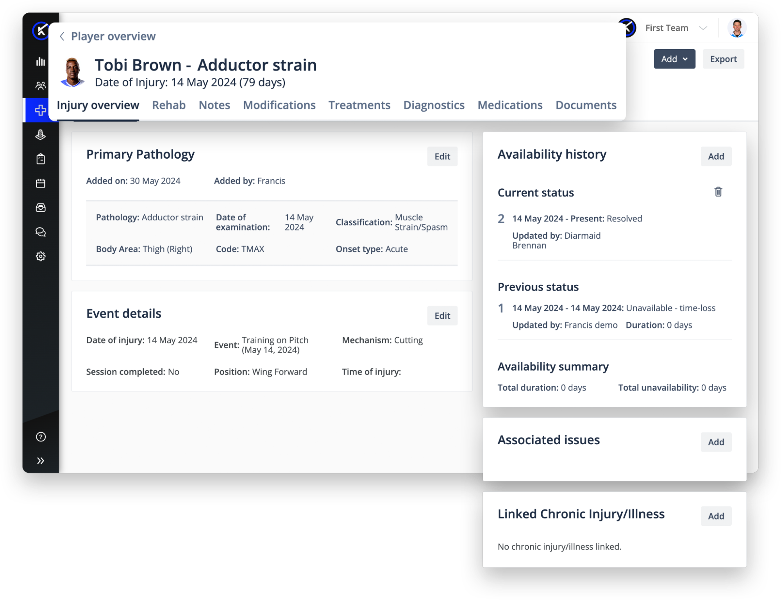781x600 pixels.
Task: Open the analytics bar chart sidebar icon
Action: [x=41, y=62]
